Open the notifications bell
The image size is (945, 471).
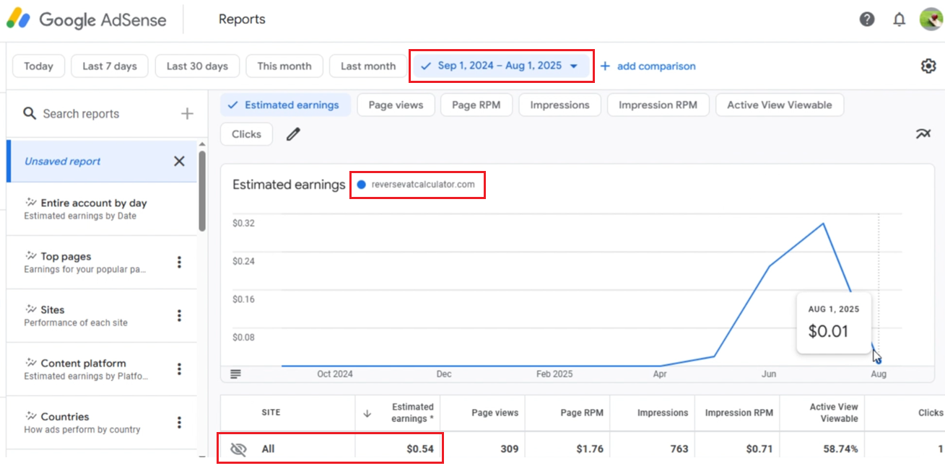(x=899, y=19)
